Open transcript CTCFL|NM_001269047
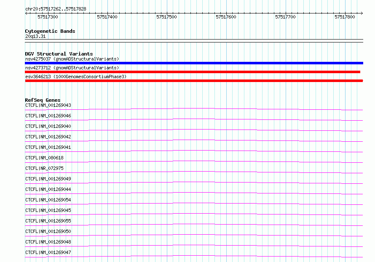Image resolution: width=375 pixels, height=262 pixels. pyautogui.click(x=48, y=252)
